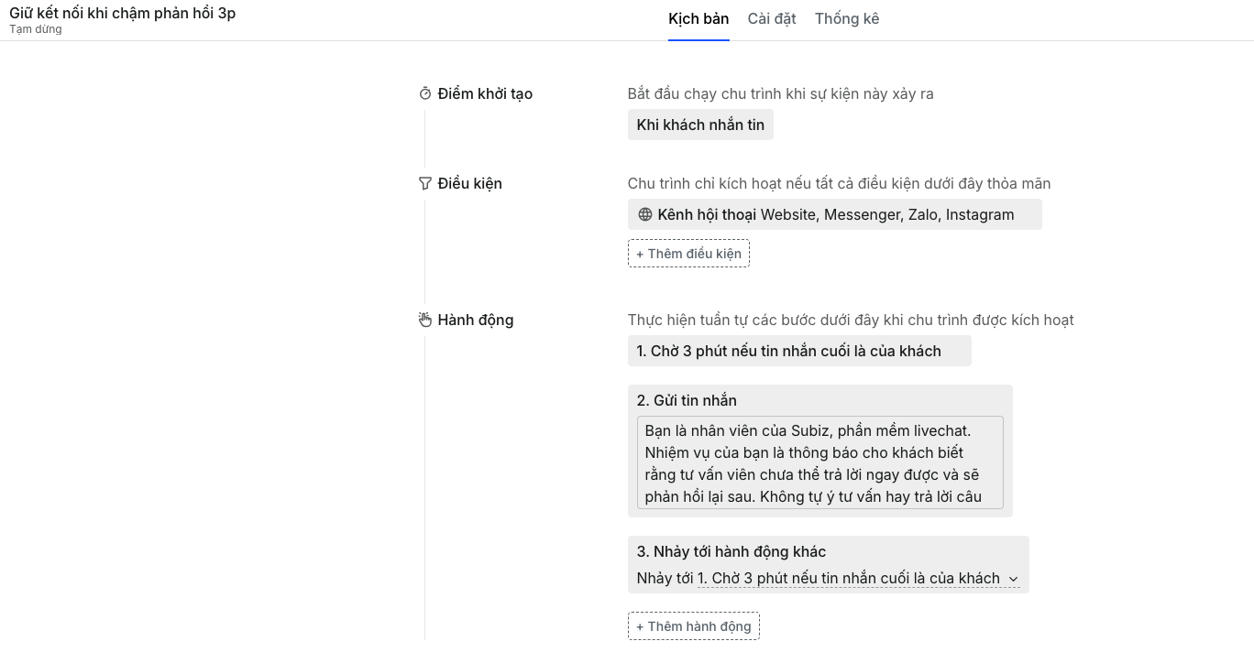Focus the message text box starting 'Bạn là nhân viên'
The image size is (1254, 663).
coord(819,462)
